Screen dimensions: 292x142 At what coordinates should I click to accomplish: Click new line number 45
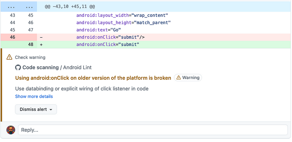tap(31, 15)
